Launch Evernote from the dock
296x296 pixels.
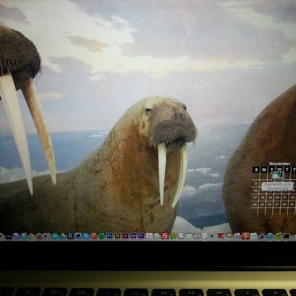[x=102, y=236]
